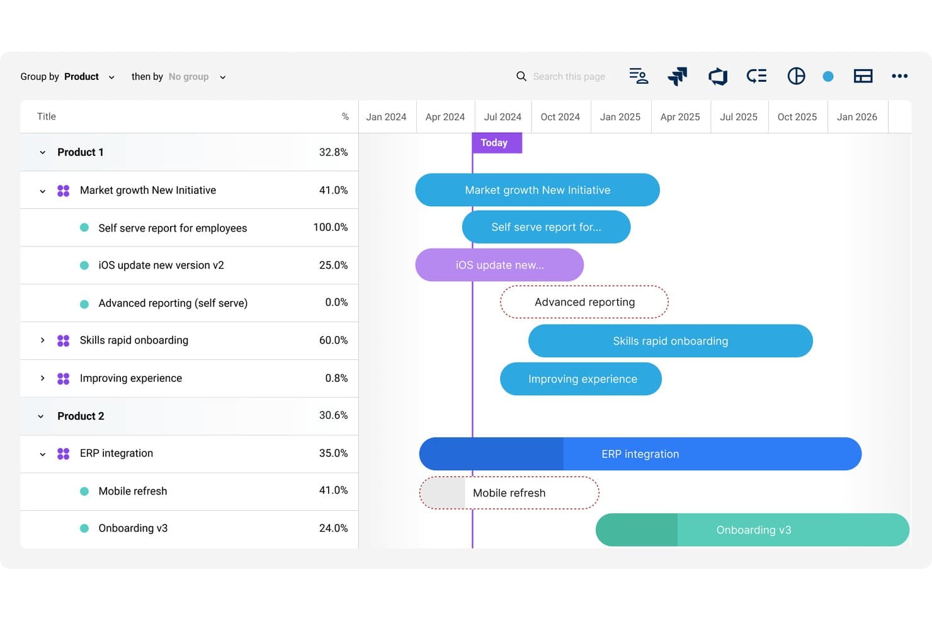Open the Group by Product dropdown

pos(68,77)
